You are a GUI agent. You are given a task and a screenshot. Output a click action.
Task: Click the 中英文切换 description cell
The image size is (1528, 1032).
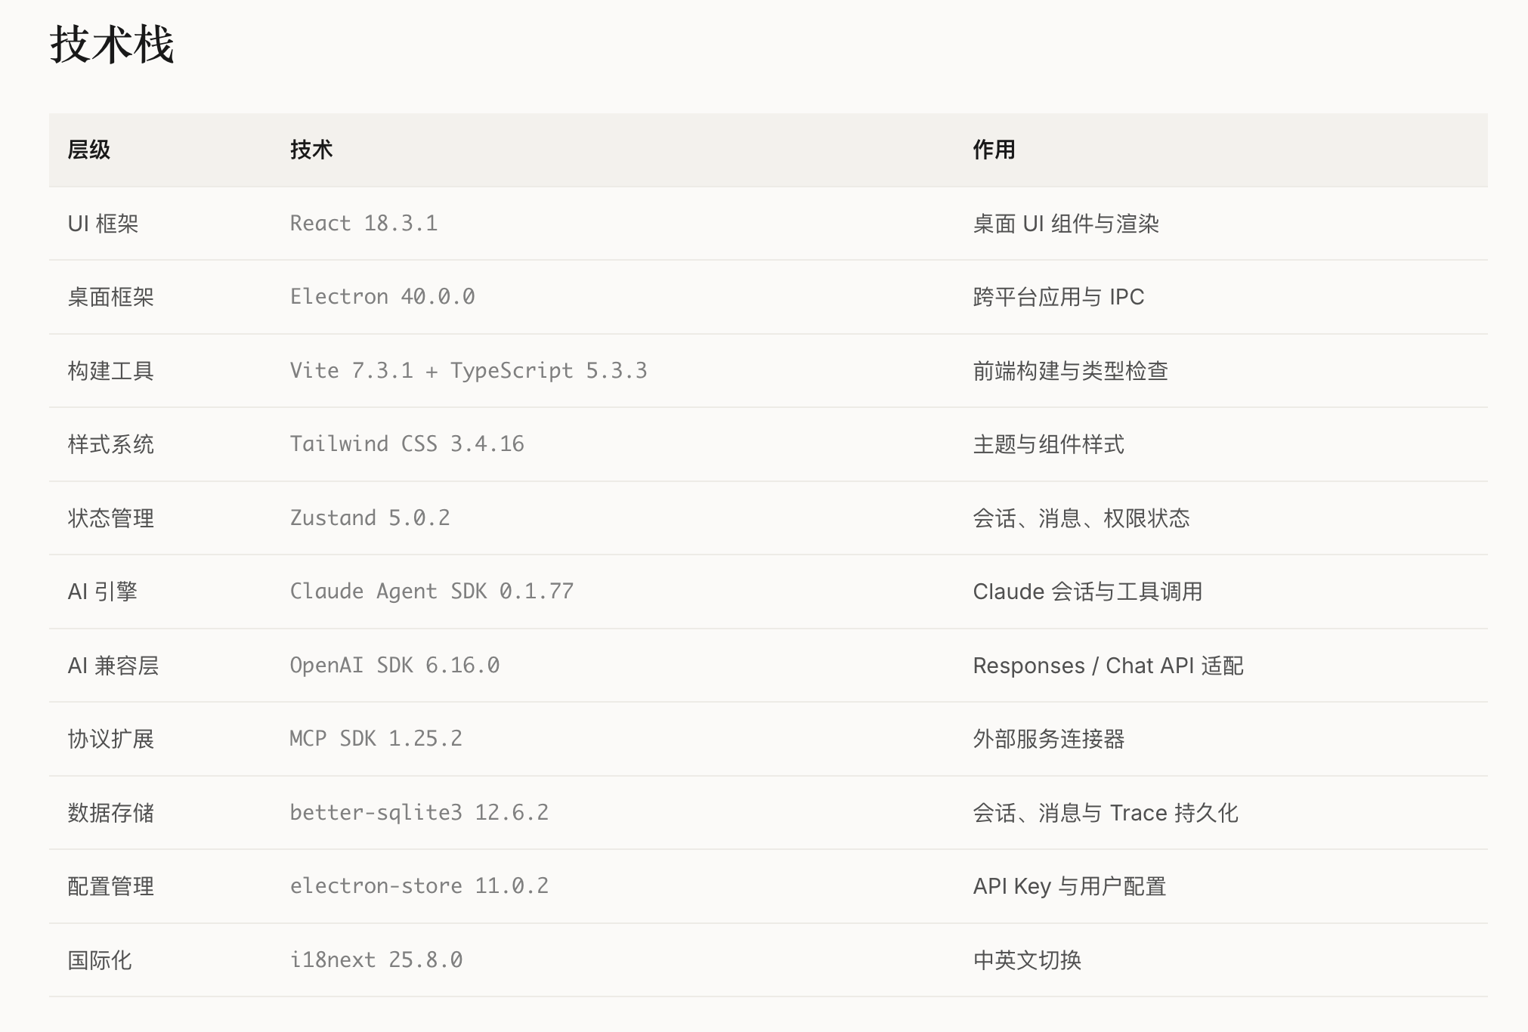pyautogui.click(x=1027, y=960)
